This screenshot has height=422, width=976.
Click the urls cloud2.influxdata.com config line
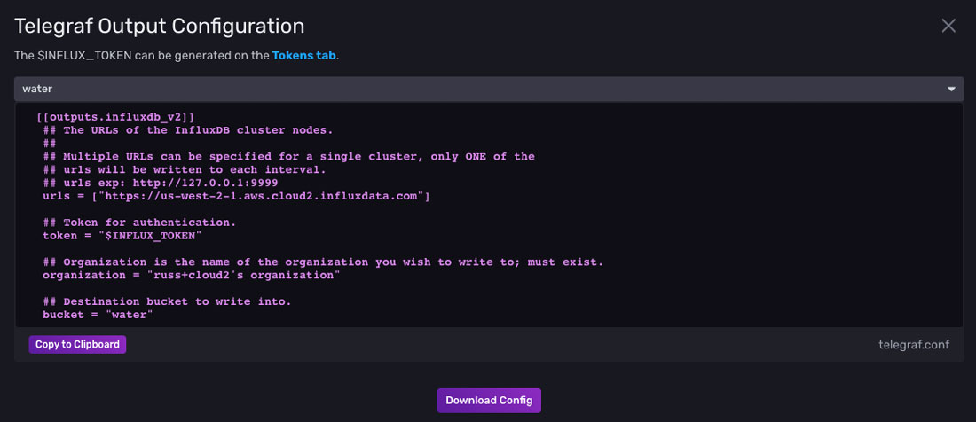pos(236,196)
